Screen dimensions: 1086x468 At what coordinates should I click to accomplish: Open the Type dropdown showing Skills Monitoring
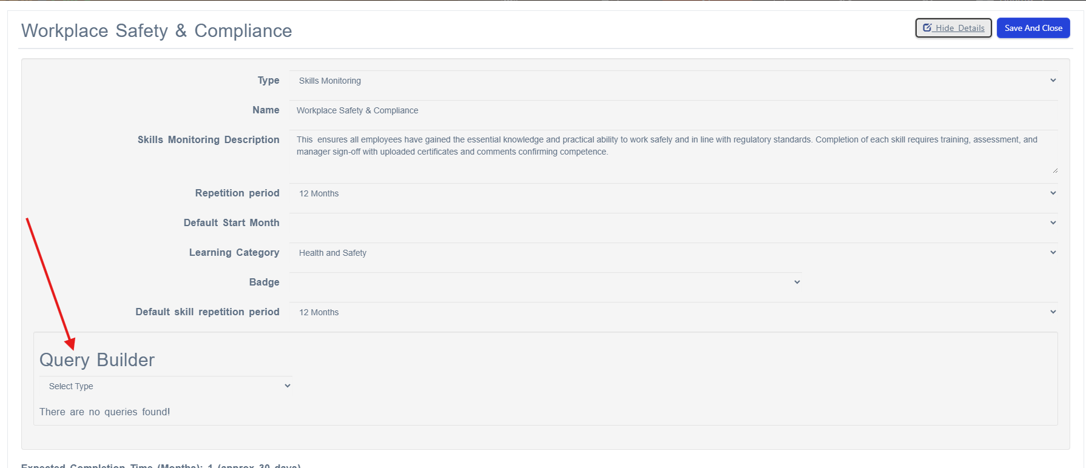tap(673, 81)
